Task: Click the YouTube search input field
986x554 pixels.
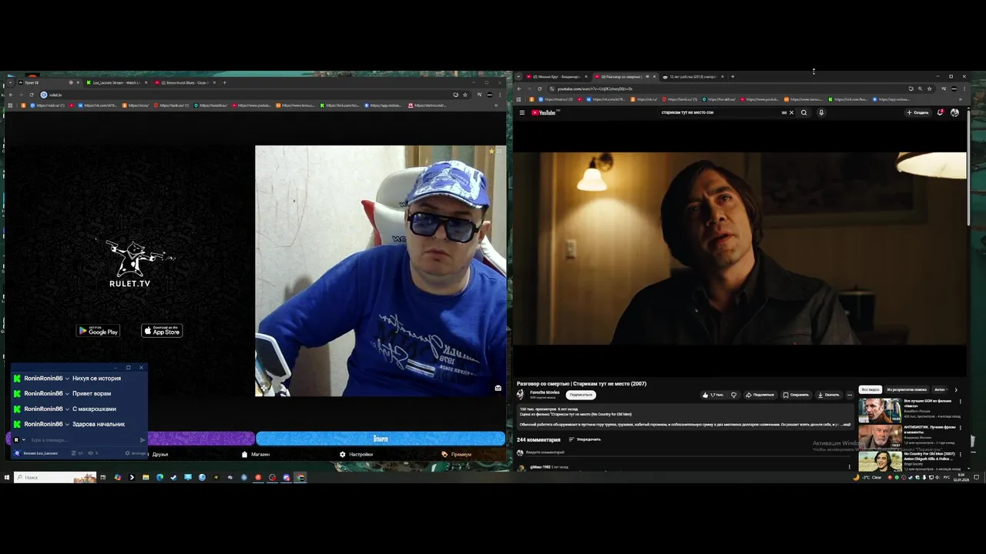Action: click(x=719, y=112)
